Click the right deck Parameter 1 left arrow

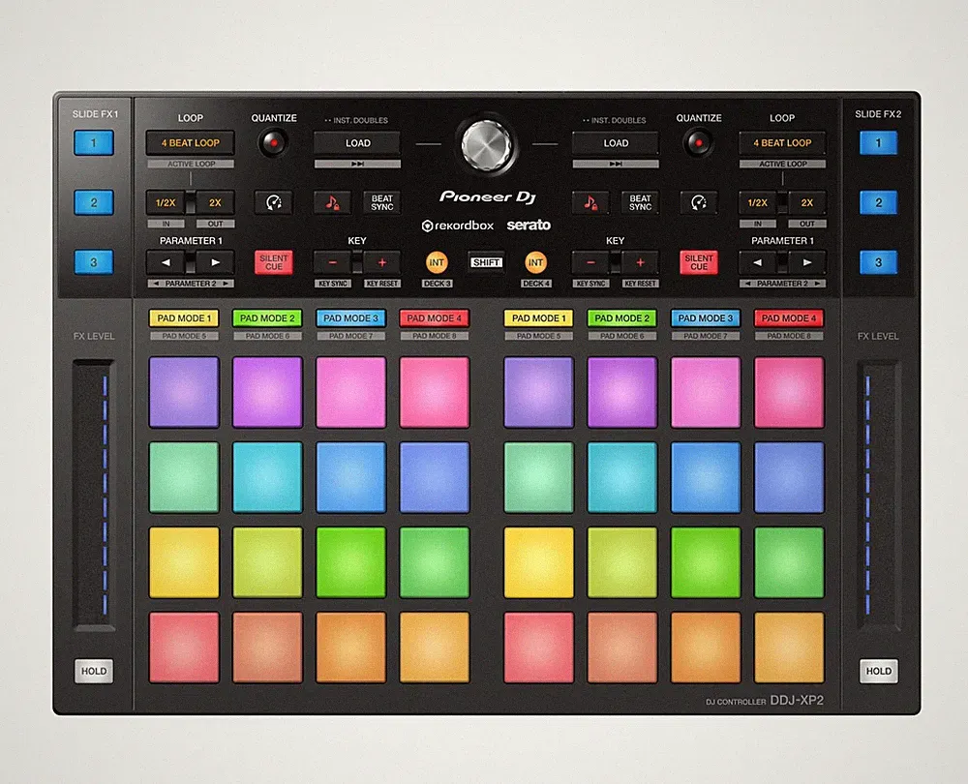pos(758,262)
